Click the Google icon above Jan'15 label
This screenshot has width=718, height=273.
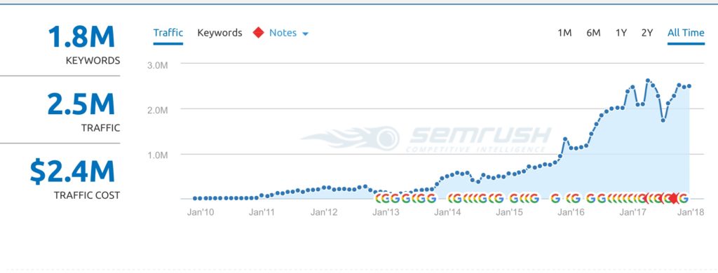[x=514, y=199]
